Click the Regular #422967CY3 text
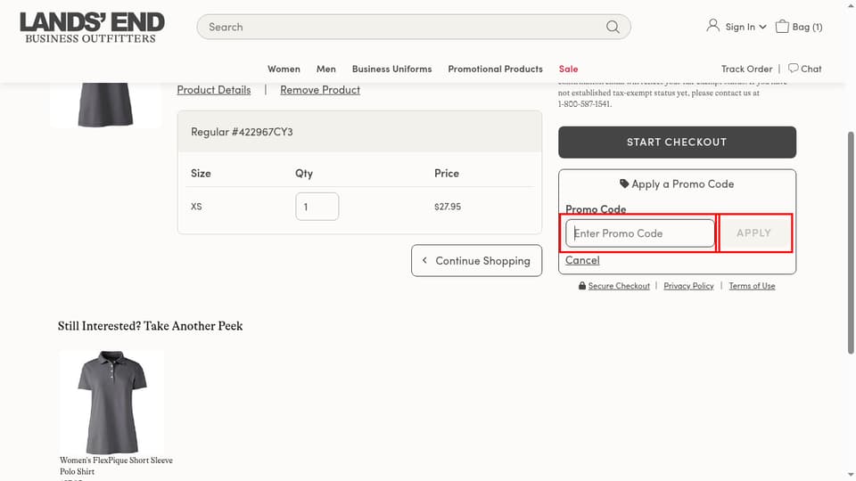The height and width of the screenshot is (481, 856). point(242,132)
